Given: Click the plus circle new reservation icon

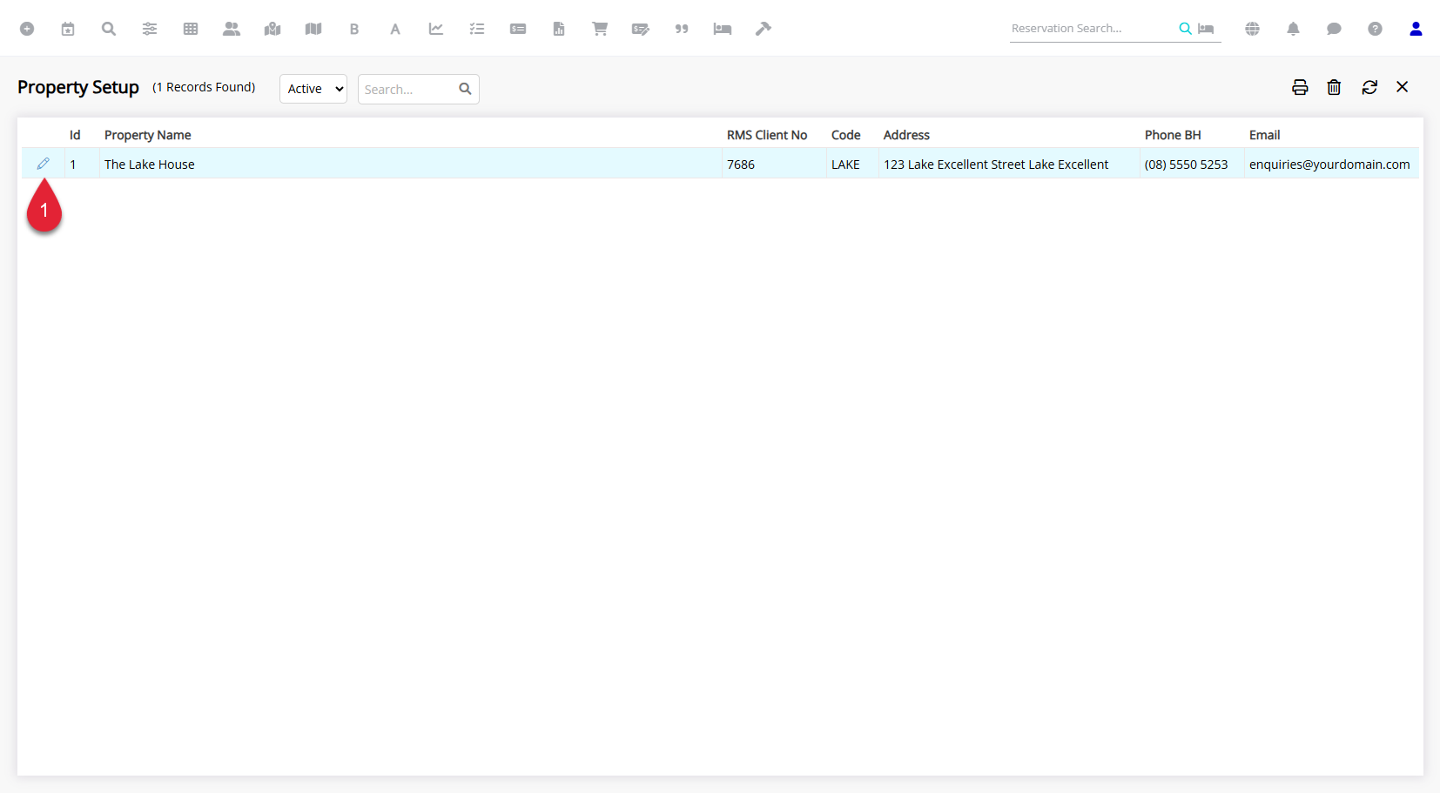Looking at the screenshot, I should 27,29.
